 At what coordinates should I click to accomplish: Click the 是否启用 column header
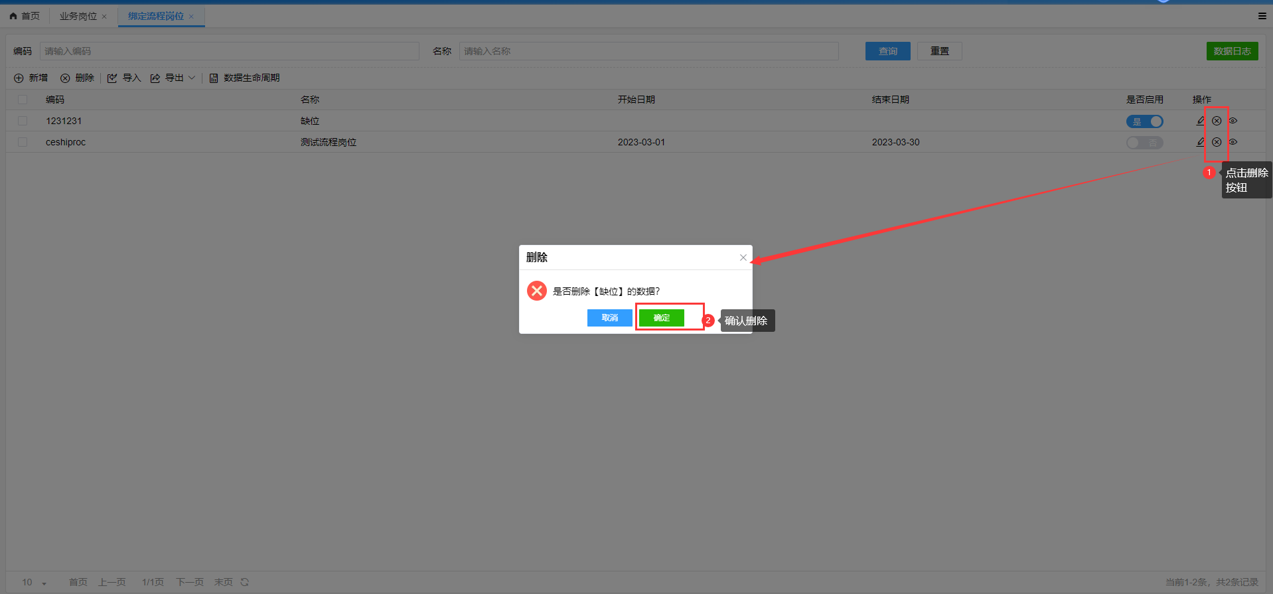(x=1145, y=100)
